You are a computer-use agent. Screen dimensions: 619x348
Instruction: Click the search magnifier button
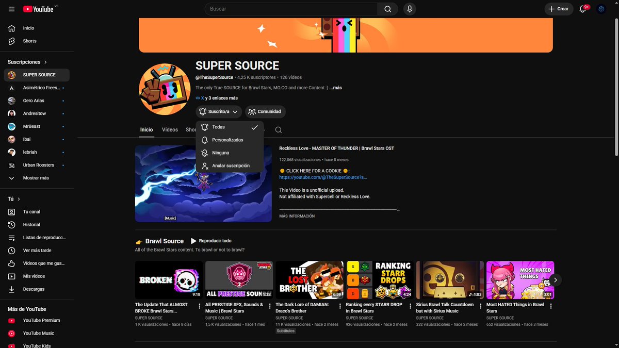pos(387,9)
